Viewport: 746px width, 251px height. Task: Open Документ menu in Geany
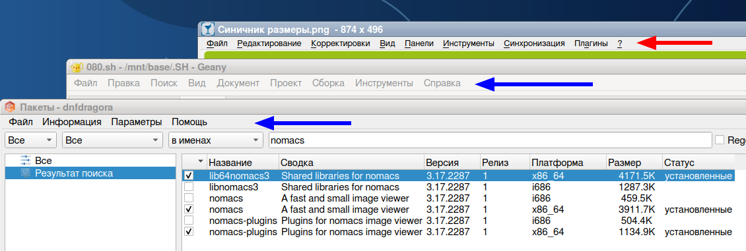pyautogui.click(x=238, y=83)
